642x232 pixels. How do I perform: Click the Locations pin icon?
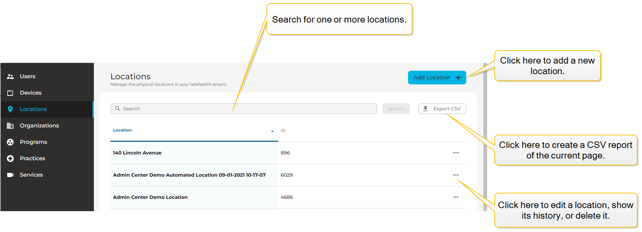coord(10,109)
